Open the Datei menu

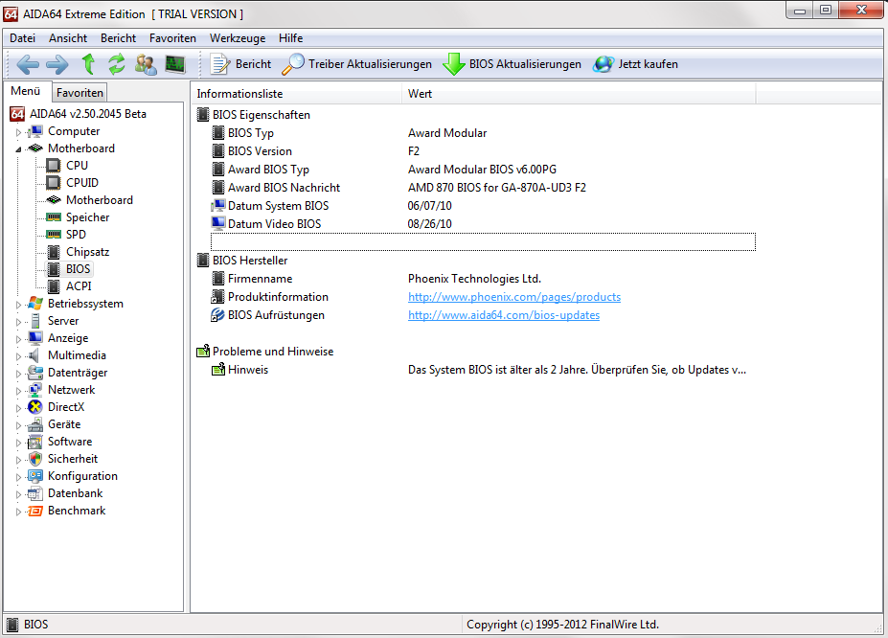(x=23, y=38)
